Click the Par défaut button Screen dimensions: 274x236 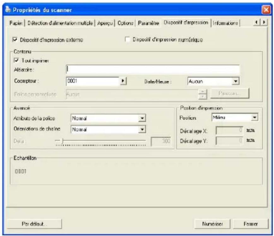pos(34,224)
